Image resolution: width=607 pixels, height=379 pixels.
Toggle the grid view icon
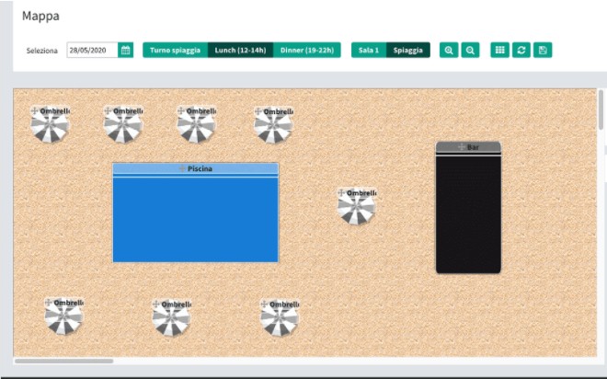point(499,51)
